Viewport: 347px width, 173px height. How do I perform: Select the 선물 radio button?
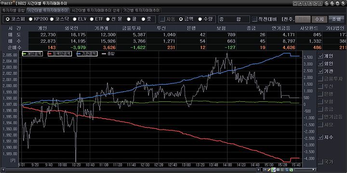coord(108,19)
